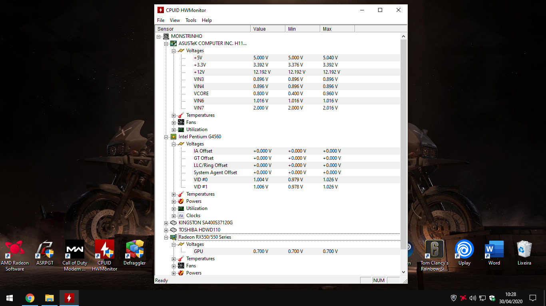The width and height of the screenshot is (546, 306).
Task: Expand the TOSHIBA HDWD110 drive node
Action: tap(166, 230)
